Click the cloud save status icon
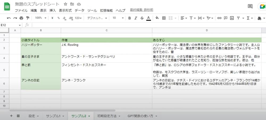 pyautogui.click(x=79, y=4)
